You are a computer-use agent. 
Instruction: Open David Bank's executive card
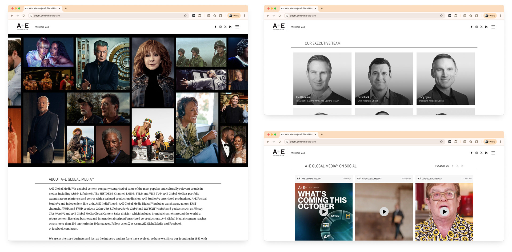384,79
